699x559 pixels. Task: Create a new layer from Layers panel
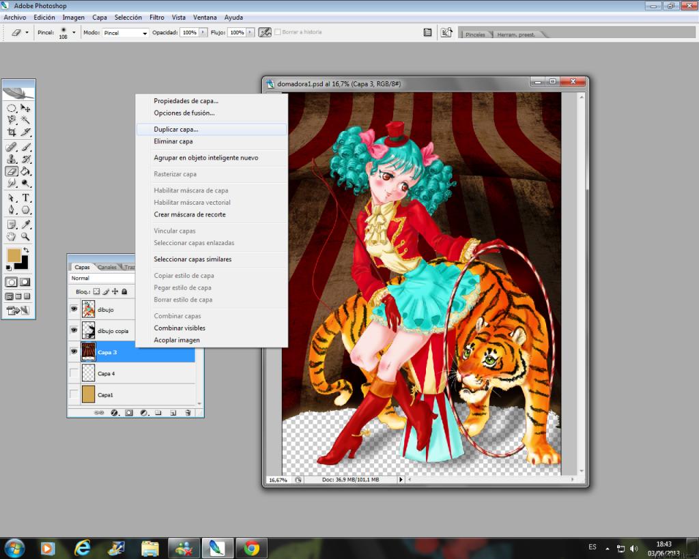coord(173,413)
